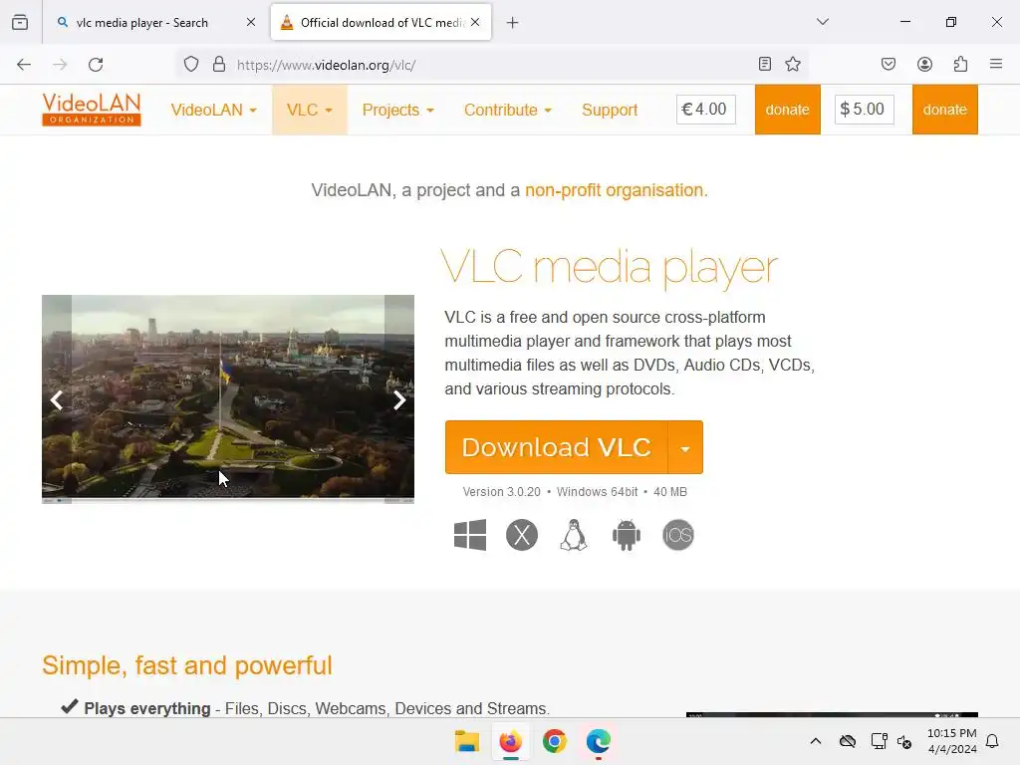
Task: Expand the Projects navigation dropdown
Action: point(398,110)
